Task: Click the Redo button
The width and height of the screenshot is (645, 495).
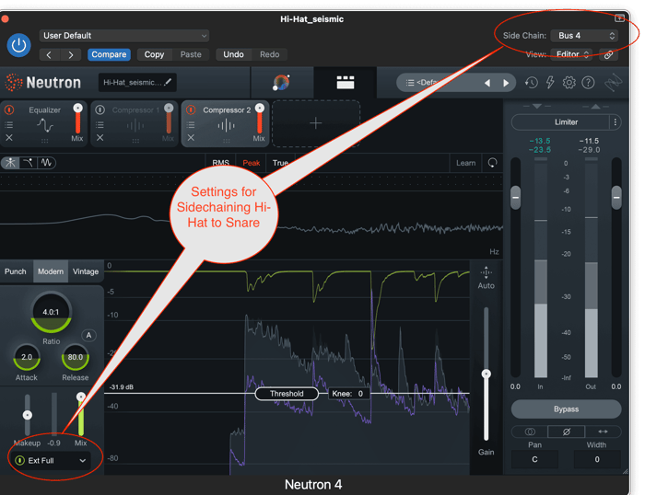Action: coord(269,54)
